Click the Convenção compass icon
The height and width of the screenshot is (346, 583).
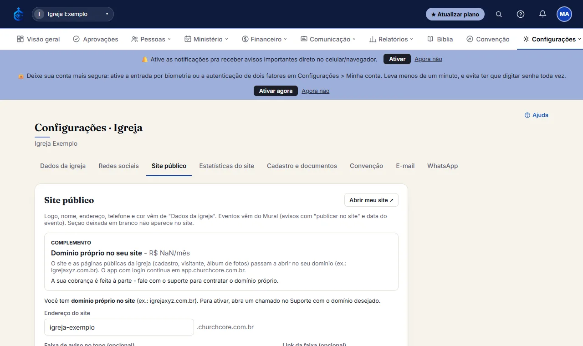pyautogui.click(x=470, y=39)
